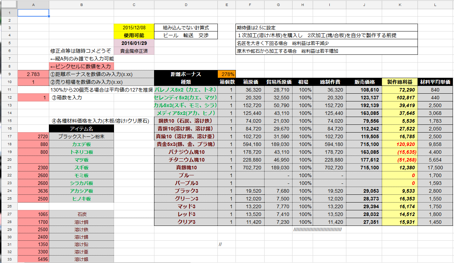Select the 青銅10(溶け銅、溶け錫） row label

(x=186, y=129)
